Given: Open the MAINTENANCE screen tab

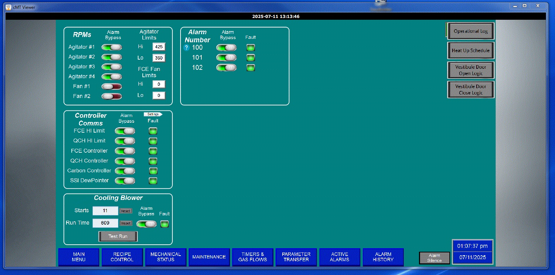Looking at the screenshot, I should [x=209, y=257].
